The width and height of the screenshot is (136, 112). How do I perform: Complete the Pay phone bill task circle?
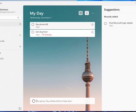coord(33,24)
